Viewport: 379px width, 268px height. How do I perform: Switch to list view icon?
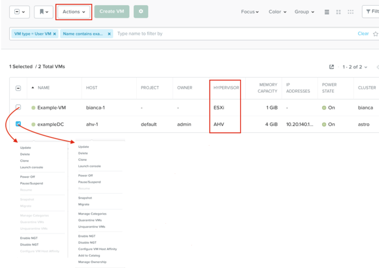tap(327, 12)
